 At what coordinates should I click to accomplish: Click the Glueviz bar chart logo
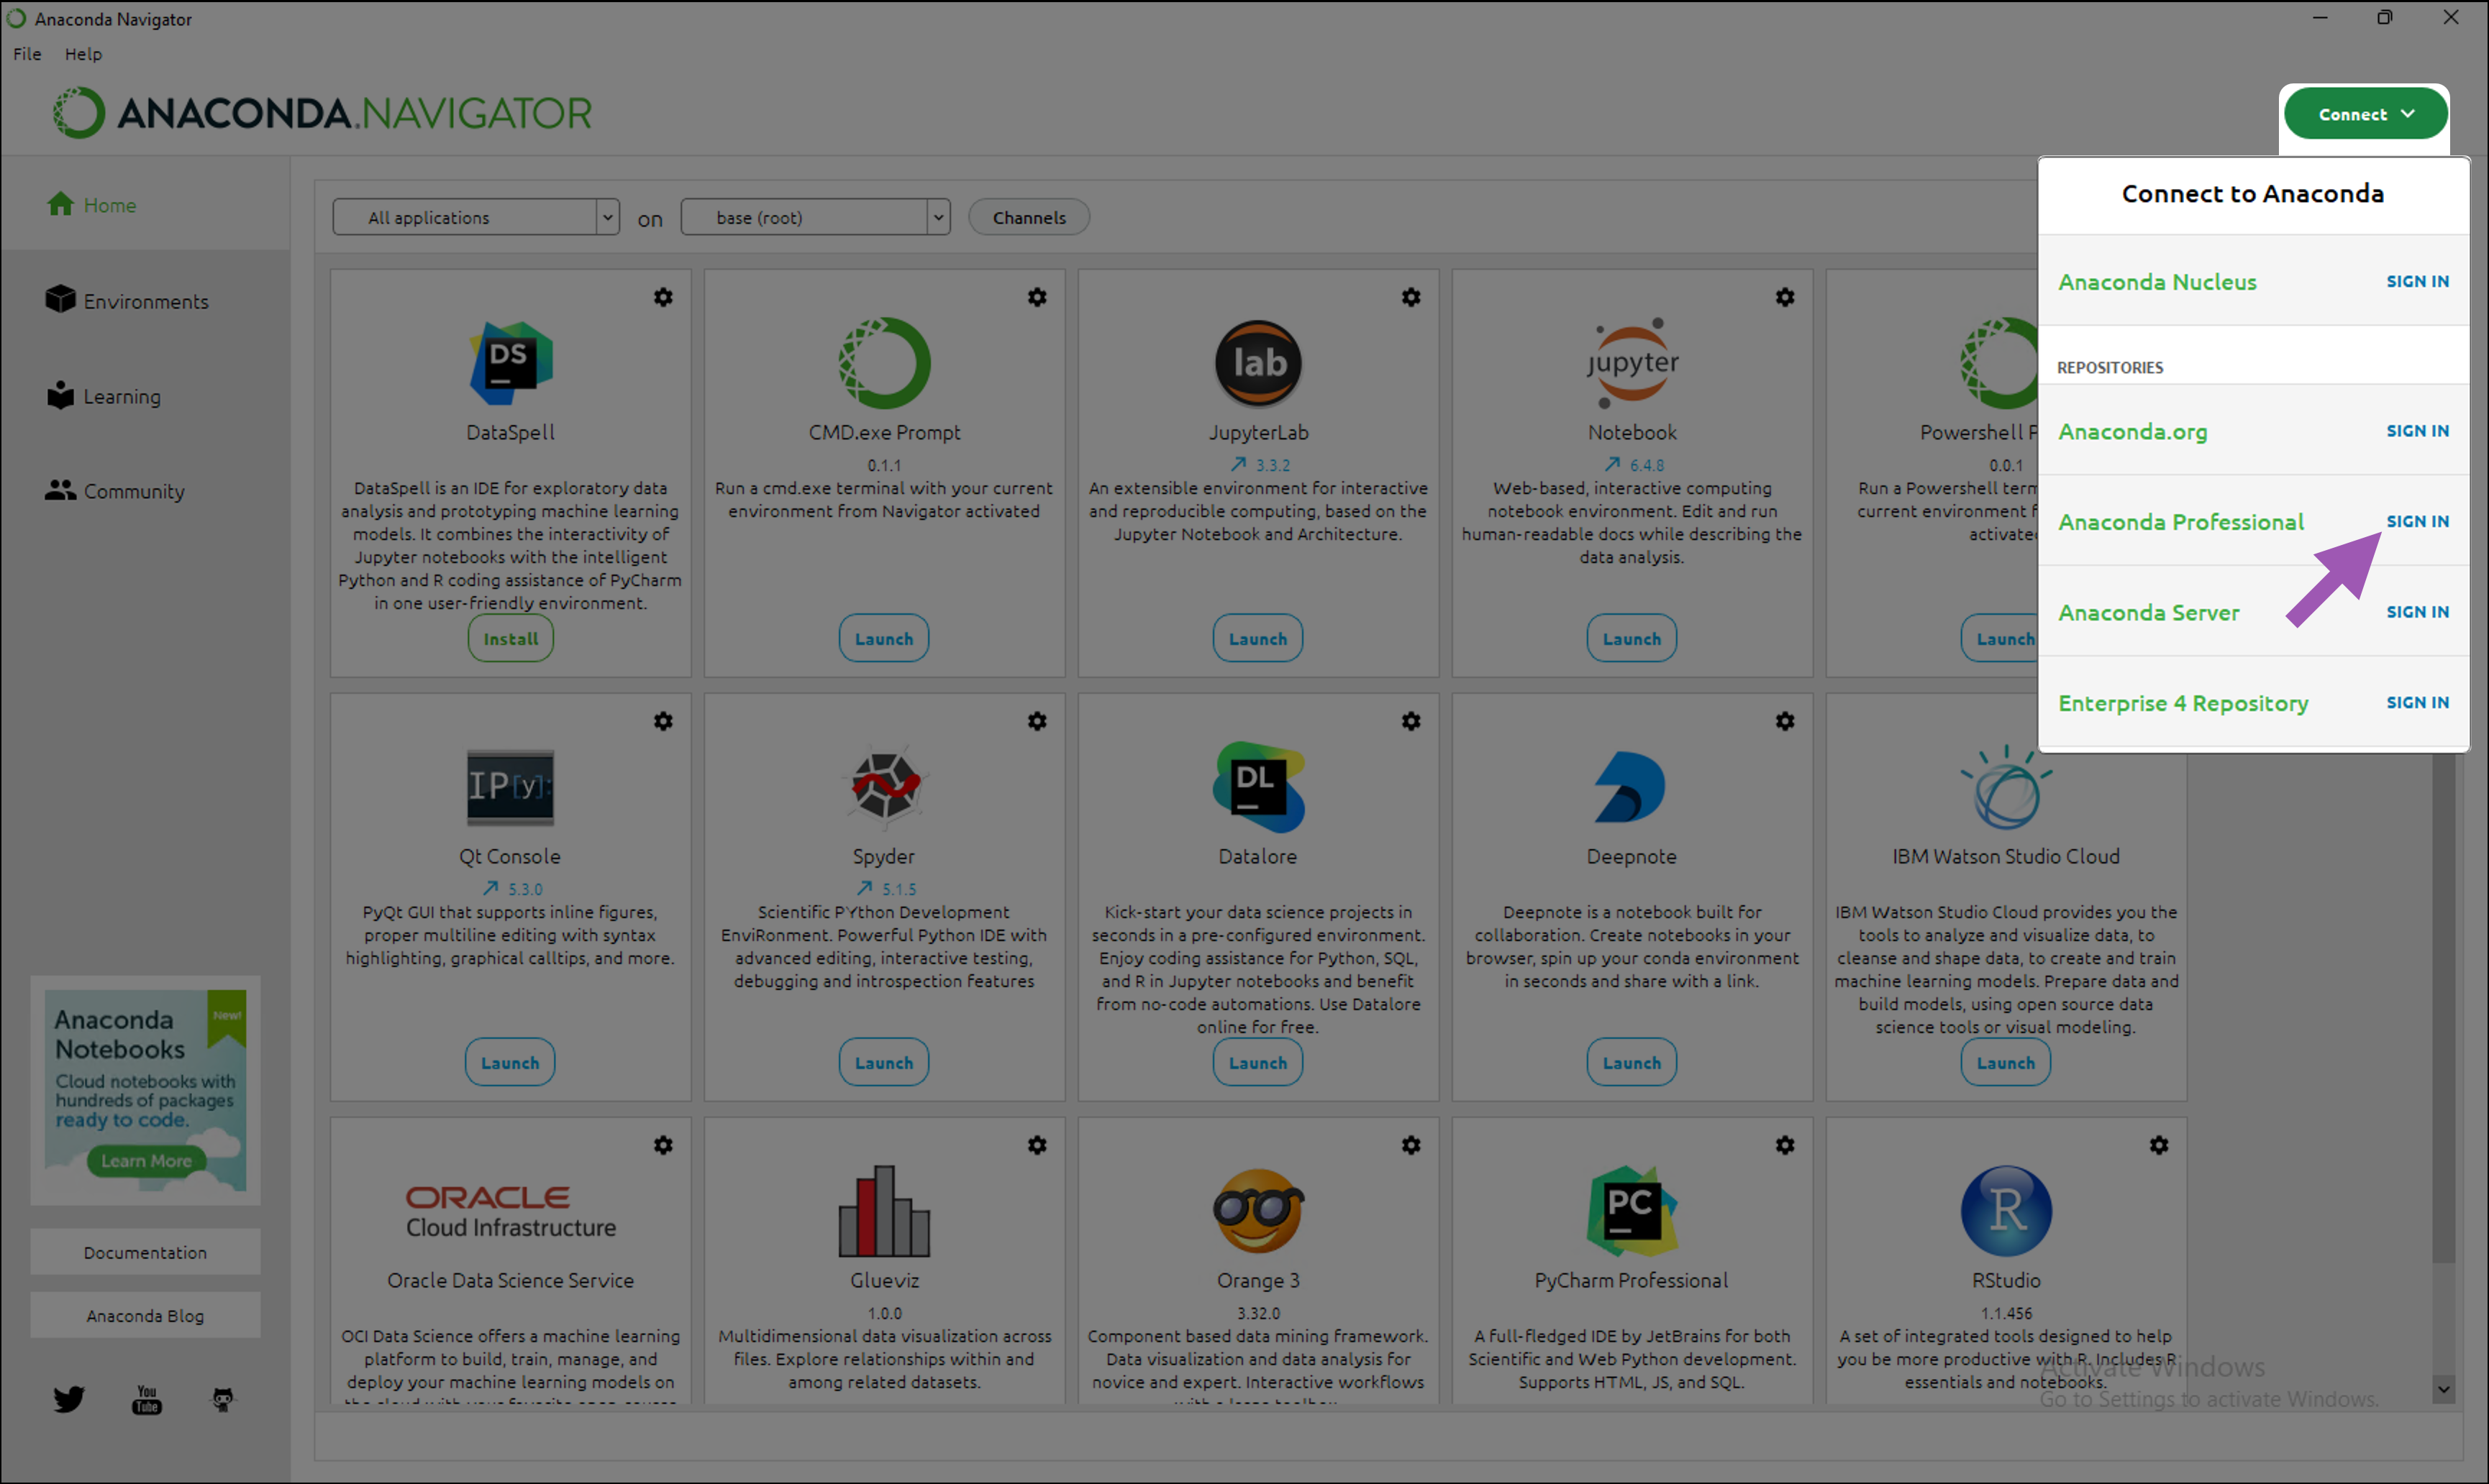coord(884,1210)
